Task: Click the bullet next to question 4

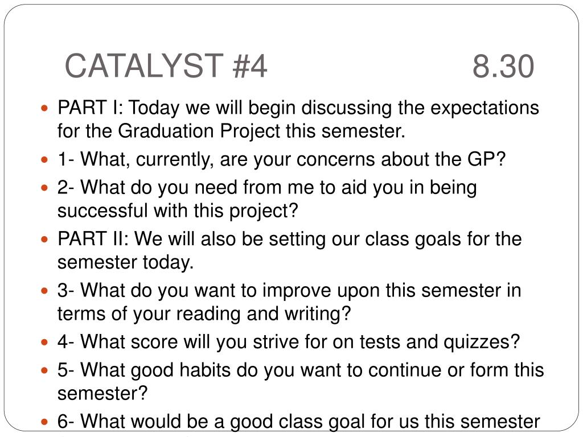Action: click(x=44, y=342)
